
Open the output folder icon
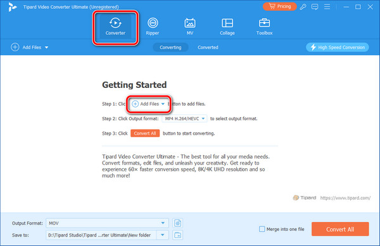[177, 235]
